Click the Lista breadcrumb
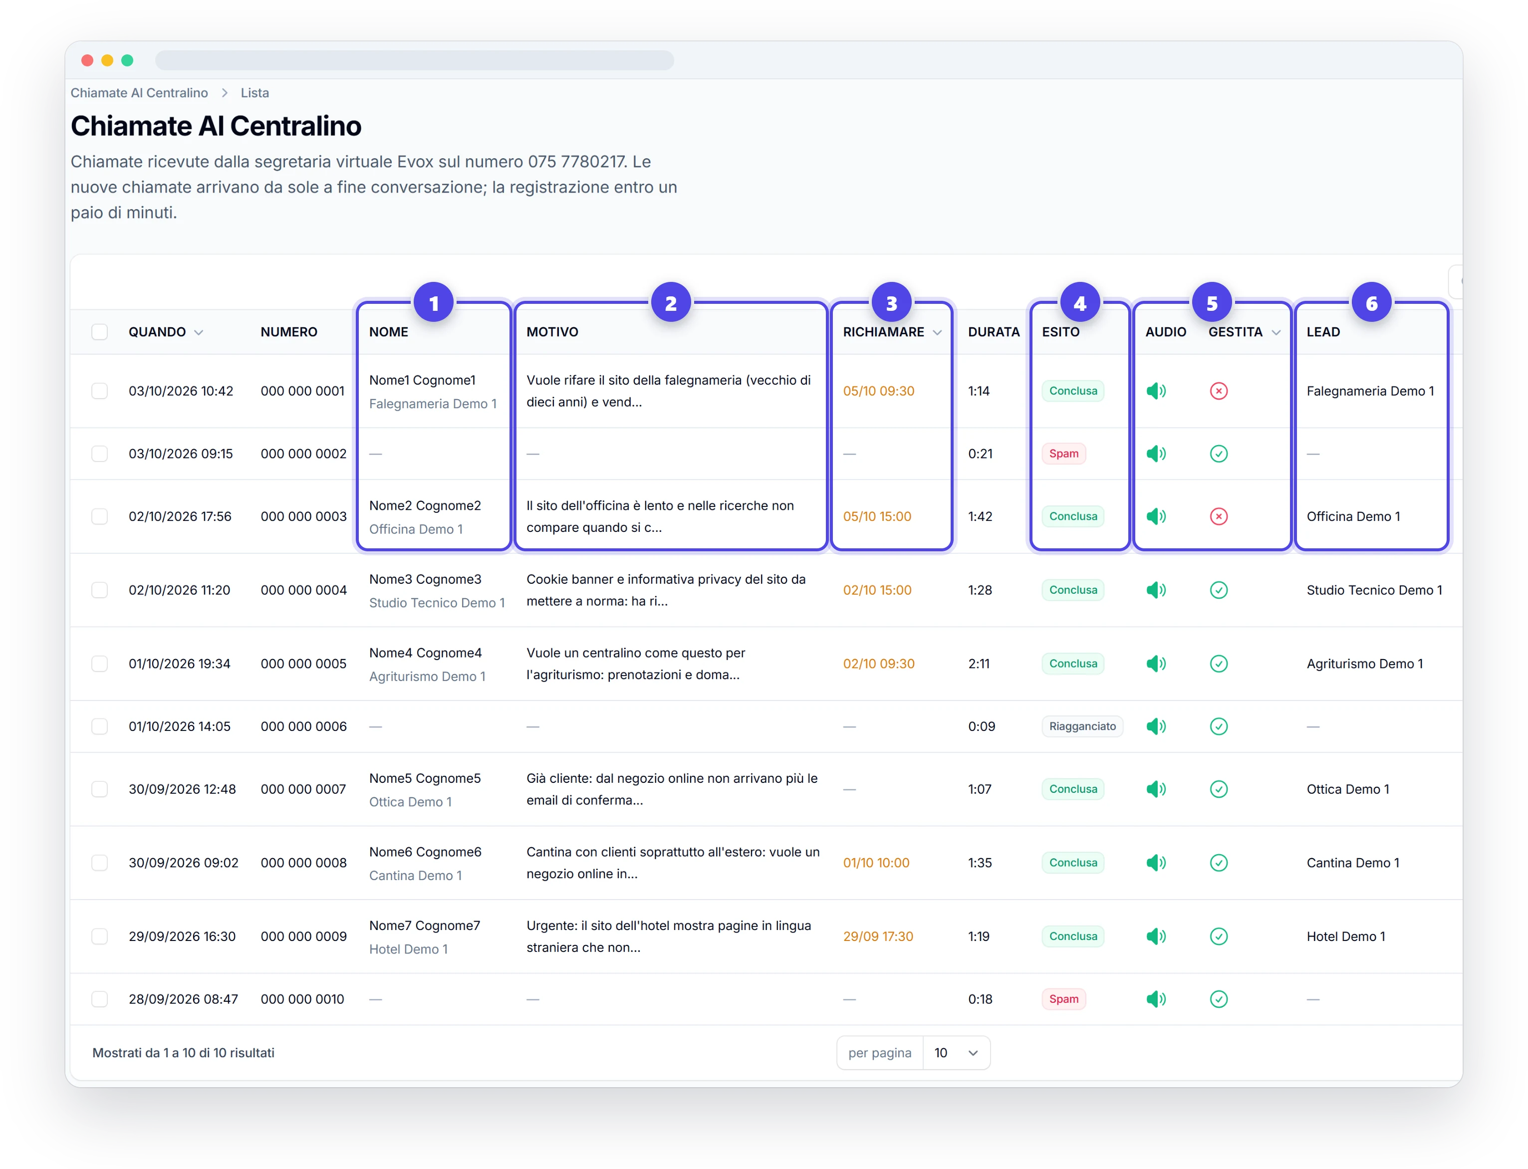 (x=255, y=92)
